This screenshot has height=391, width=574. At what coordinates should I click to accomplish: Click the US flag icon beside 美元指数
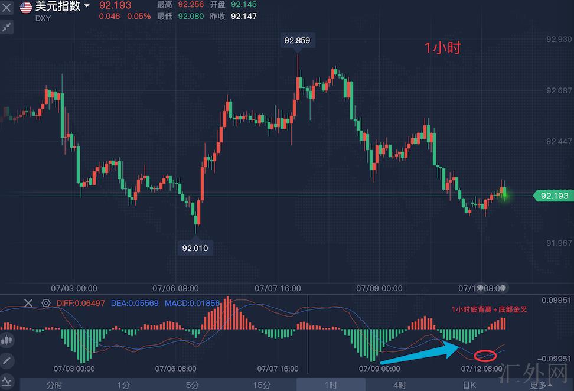pos(26,7)
